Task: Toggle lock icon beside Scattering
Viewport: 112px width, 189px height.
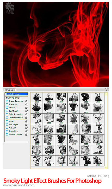Action: tap(26, 104)
